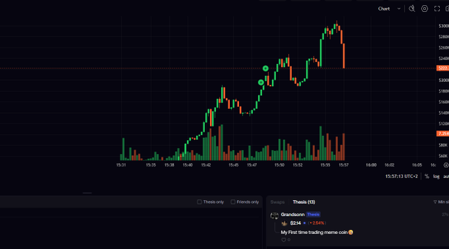Toggle percent scale on price axis
Viewport: 449px width, 249px height.
click(427, 176)
